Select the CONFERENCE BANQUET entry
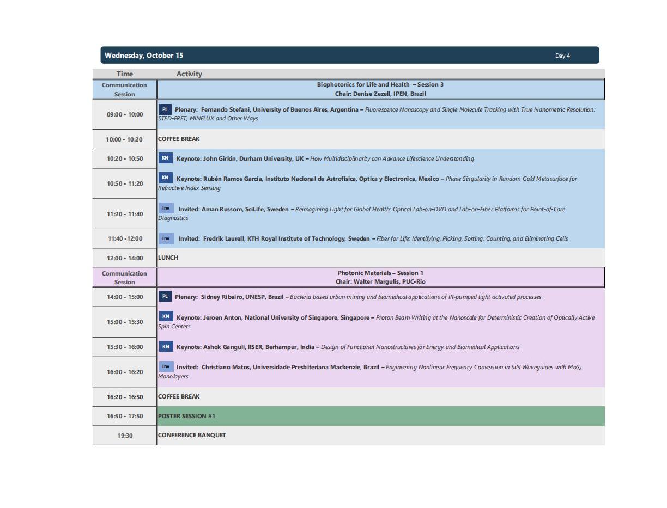 pyautogui.click(x=192, y=435)
